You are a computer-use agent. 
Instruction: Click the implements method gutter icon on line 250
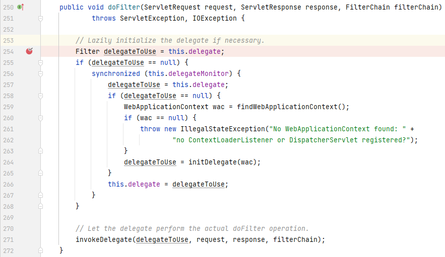click(20, 7)
